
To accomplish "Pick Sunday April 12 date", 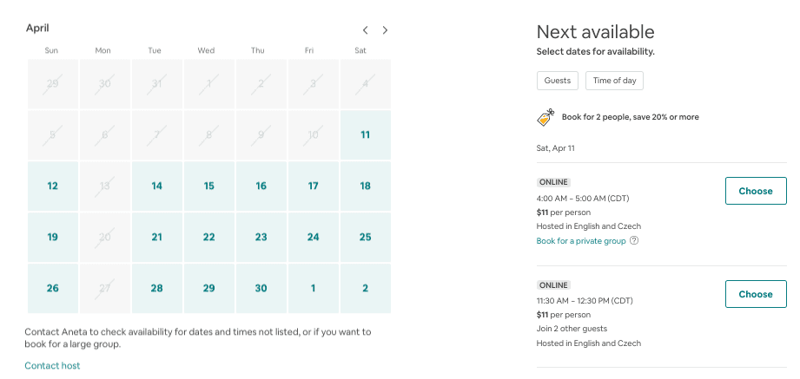I will 52,186.
